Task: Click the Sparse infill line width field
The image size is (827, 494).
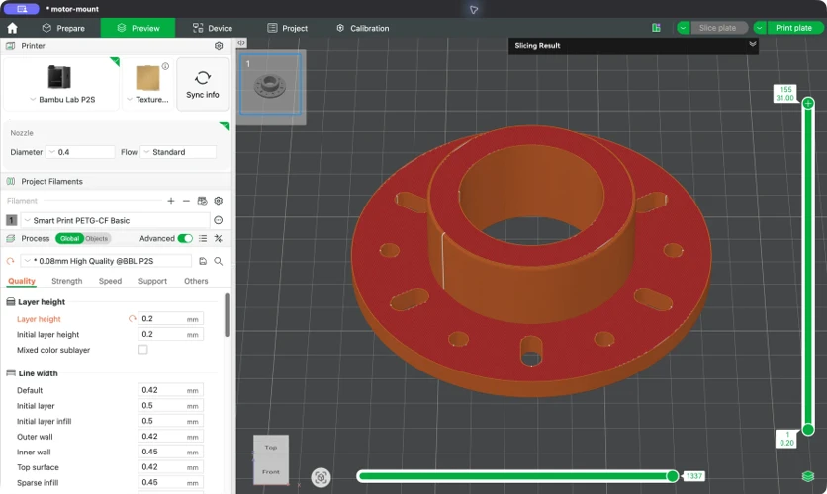Action: click(x=170, y=482)
